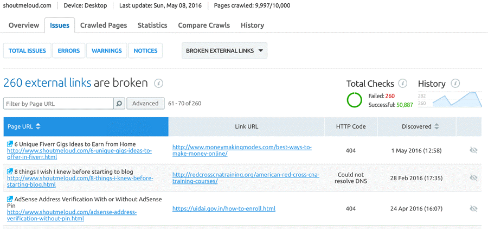Switch to the Compare Crawls tab
The image size is (488, 229).
tap(204, 26)
